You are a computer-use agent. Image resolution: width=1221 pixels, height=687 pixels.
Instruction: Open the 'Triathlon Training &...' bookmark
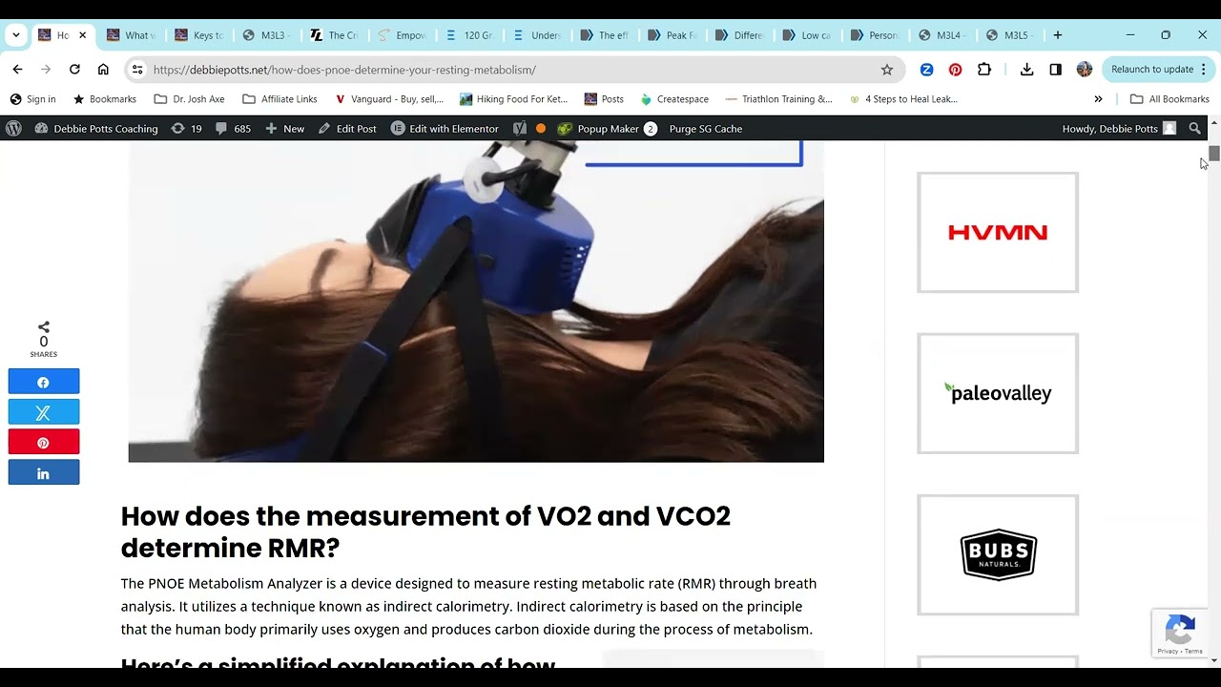(x=778, y=99)
